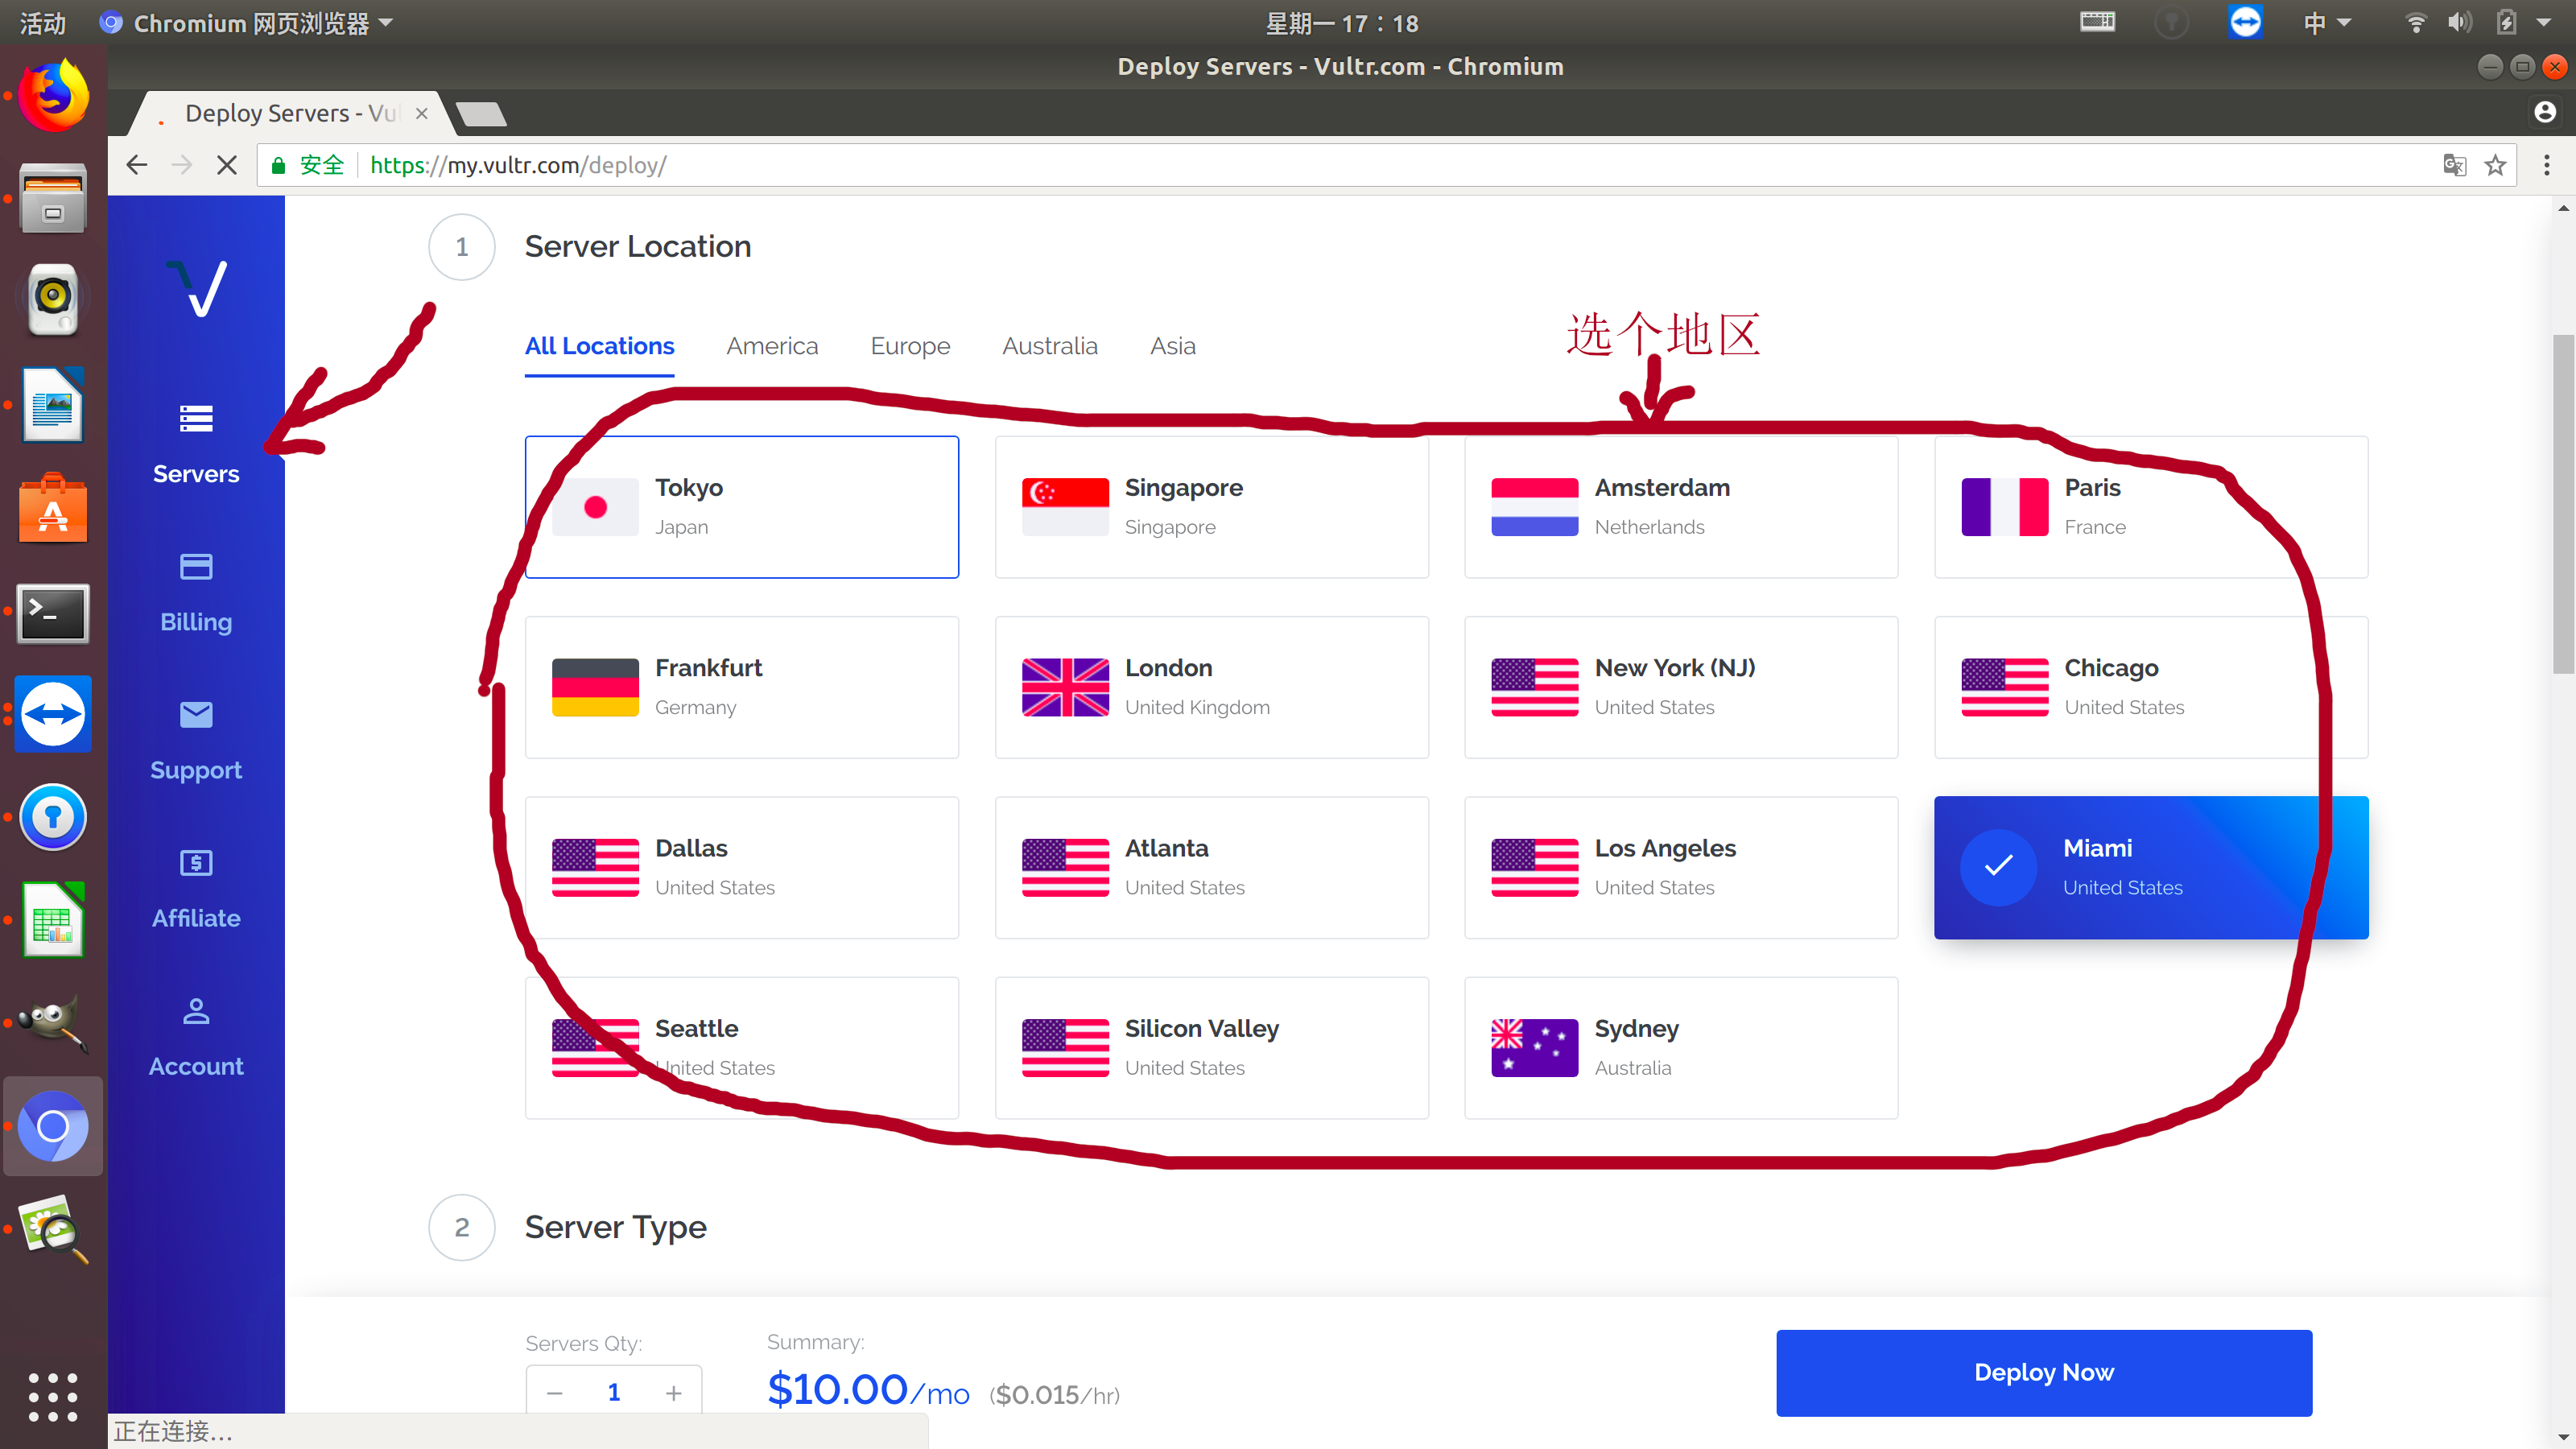
Task: Open input method 中 dropdown
Action: click(x=2326, y=22)
